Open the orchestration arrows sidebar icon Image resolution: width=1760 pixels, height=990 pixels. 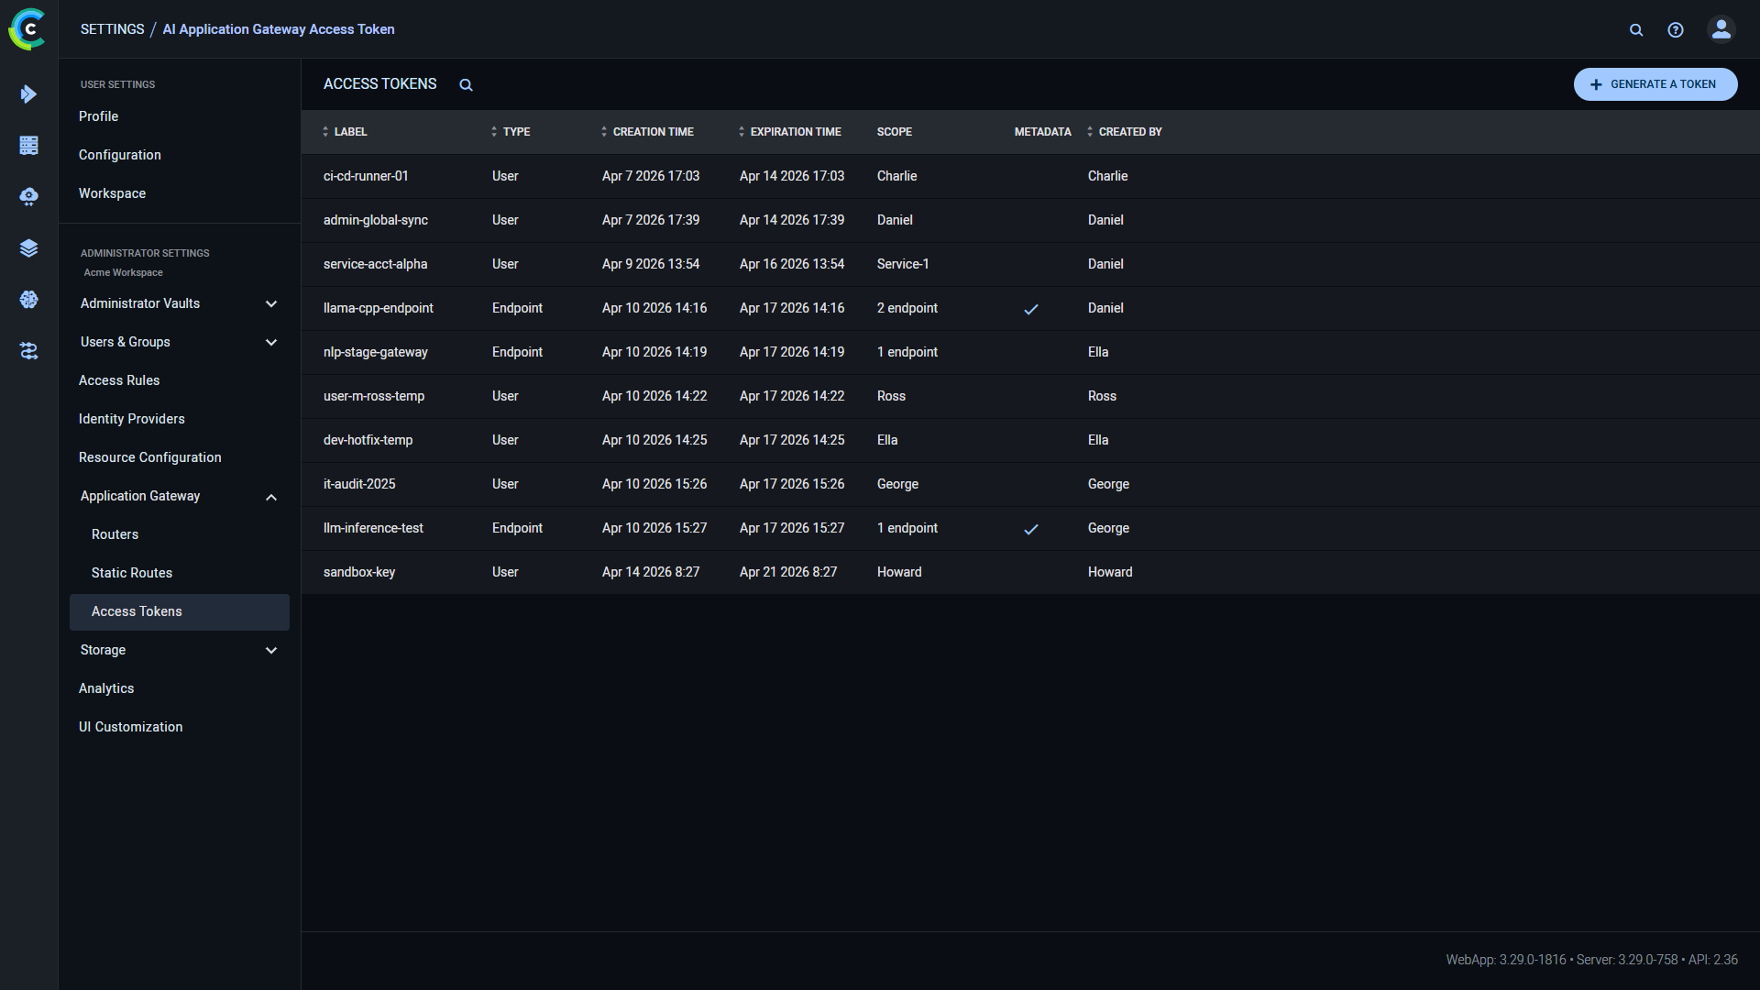click(x=28, y=350)
